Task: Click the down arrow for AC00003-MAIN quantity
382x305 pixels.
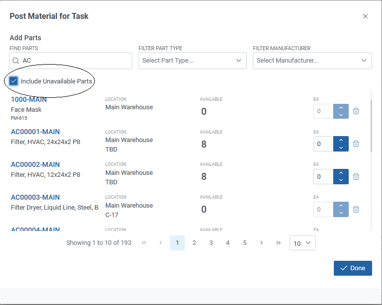Action: [x=341, y=213]
